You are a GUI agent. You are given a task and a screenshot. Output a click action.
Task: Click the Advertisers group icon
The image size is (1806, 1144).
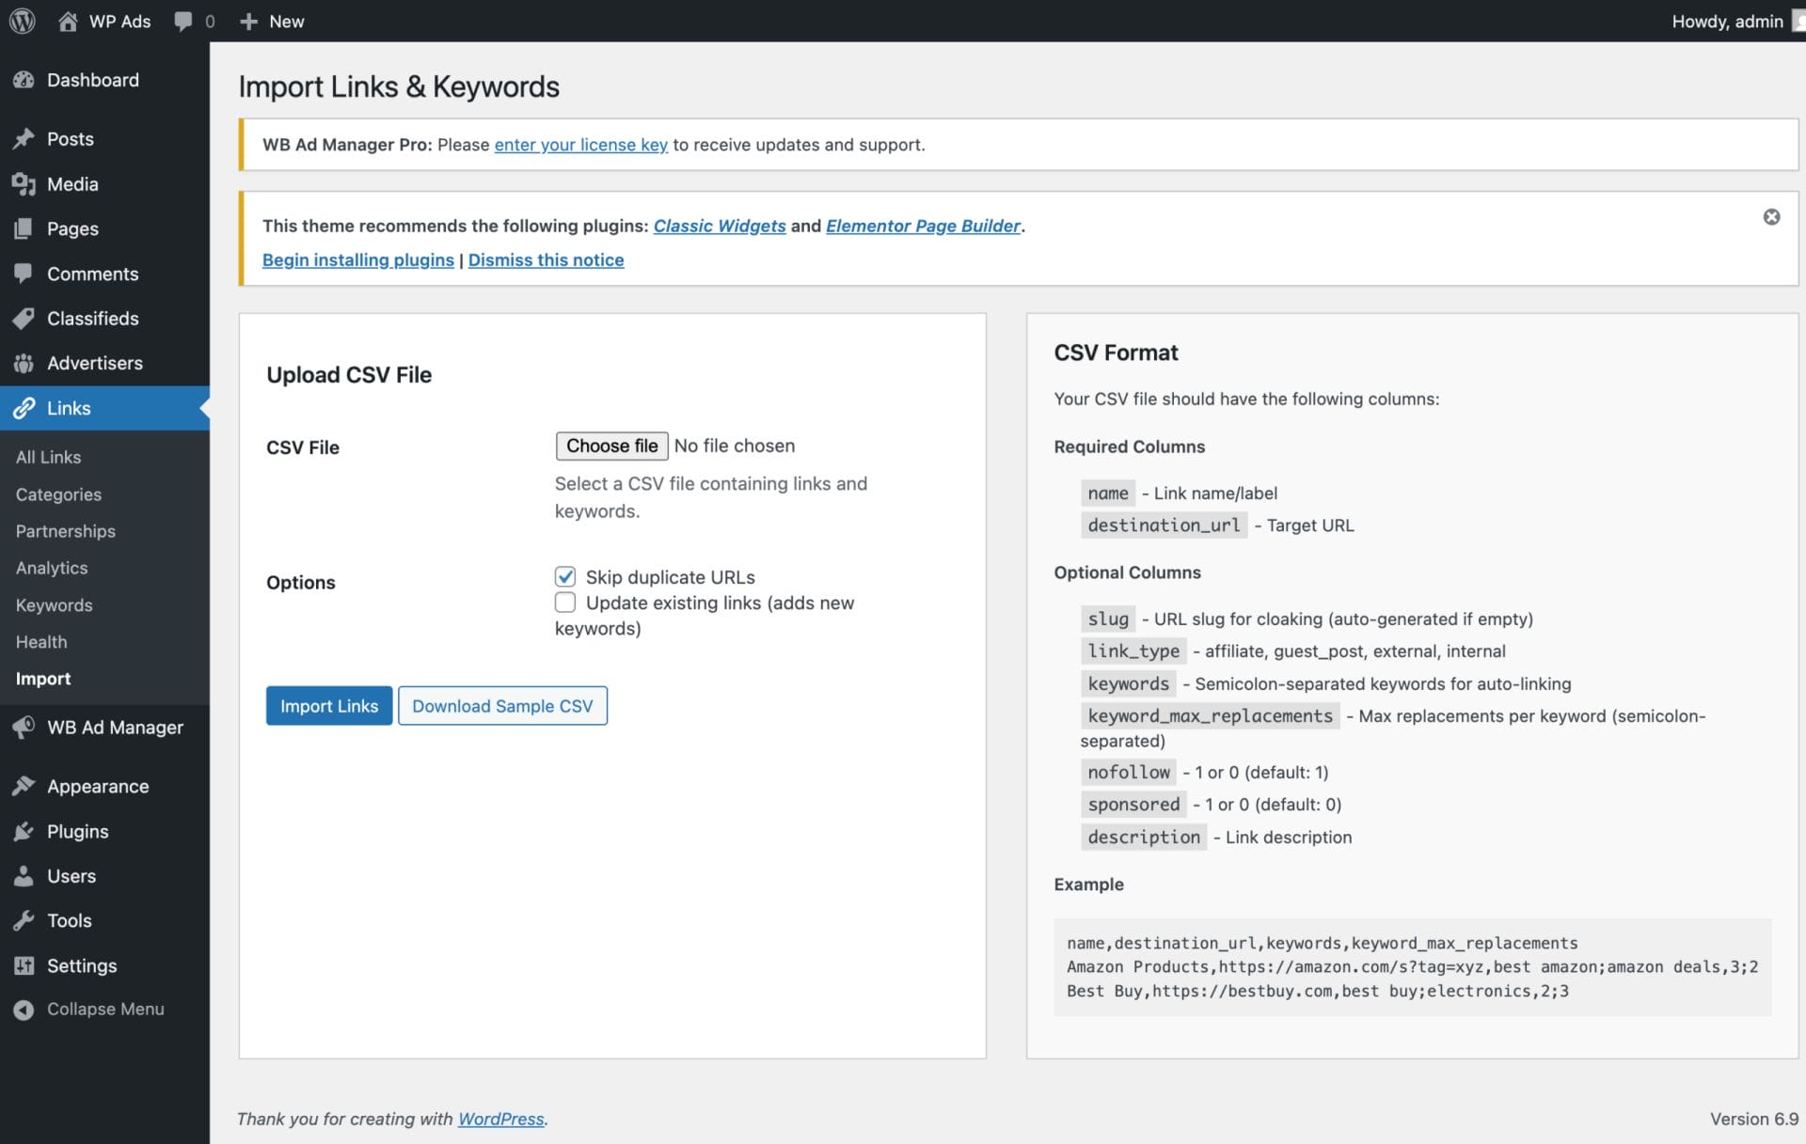tap(24, 363)
